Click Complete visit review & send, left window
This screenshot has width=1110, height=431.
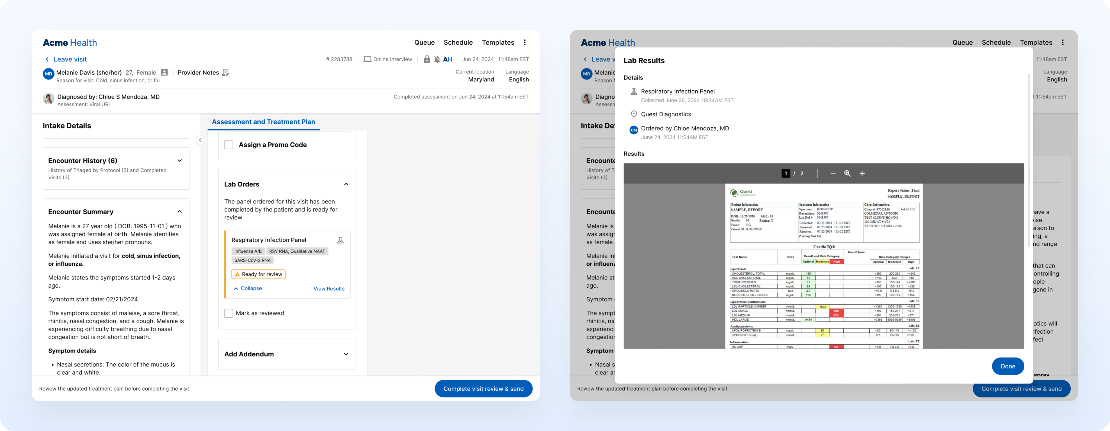click(x=483, y=389)
